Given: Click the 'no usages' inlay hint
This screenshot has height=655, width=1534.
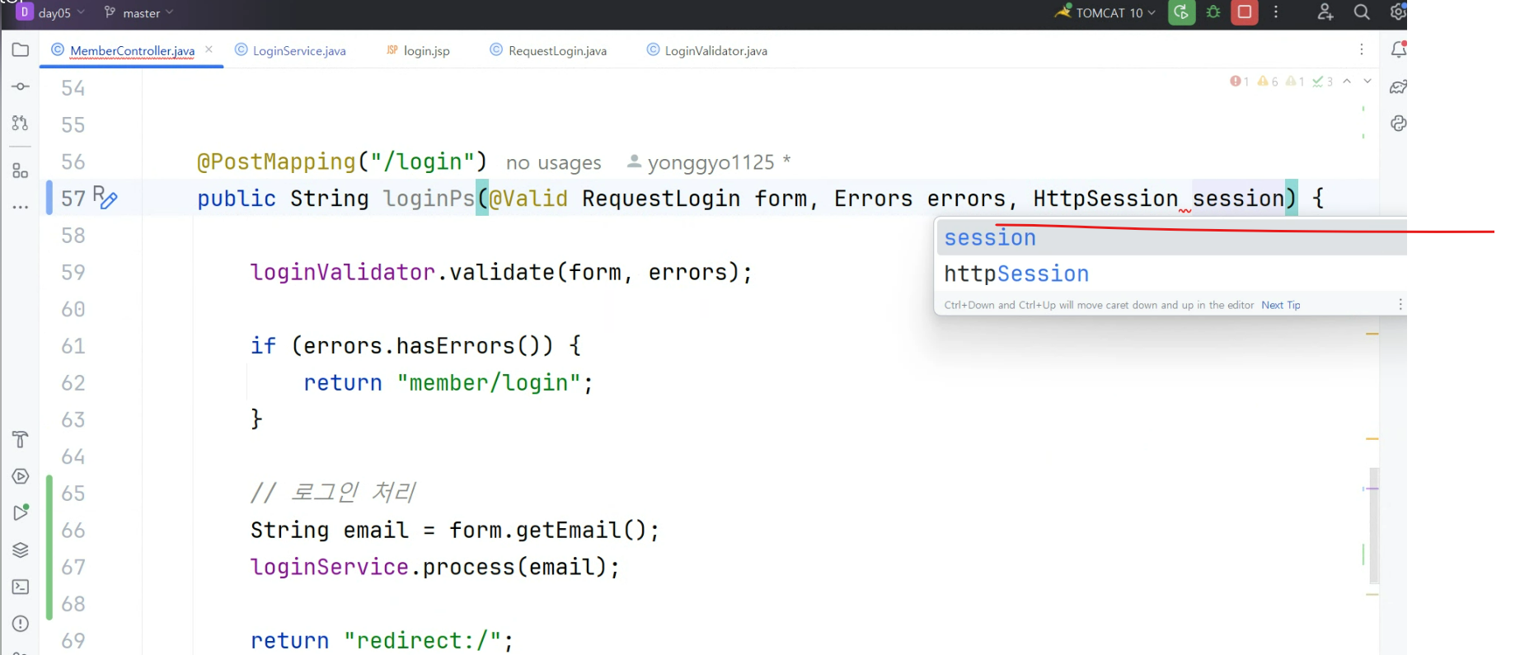Looking at the screenshot, I should pos(554,163).
